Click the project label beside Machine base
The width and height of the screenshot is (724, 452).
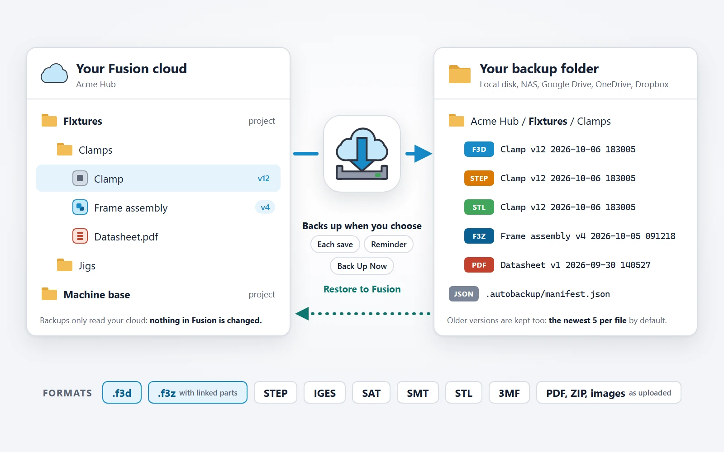click(x=262, y=294)
